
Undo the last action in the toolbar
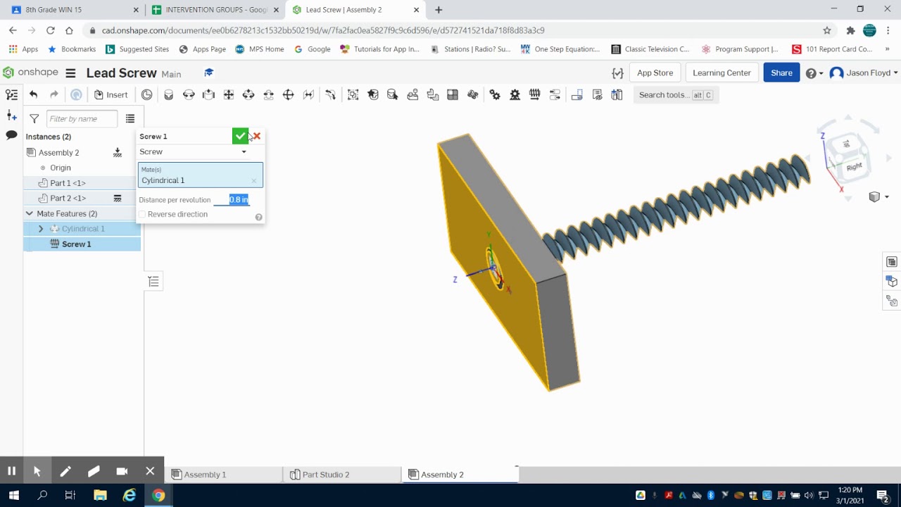33,94
